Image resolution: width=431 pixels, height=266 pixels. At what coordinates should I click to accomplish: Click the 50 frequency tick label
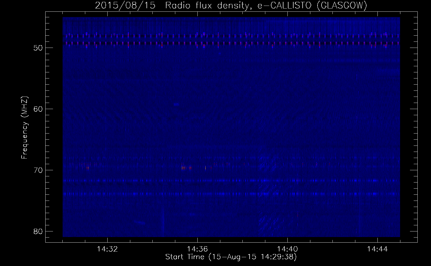coord(38,48)
